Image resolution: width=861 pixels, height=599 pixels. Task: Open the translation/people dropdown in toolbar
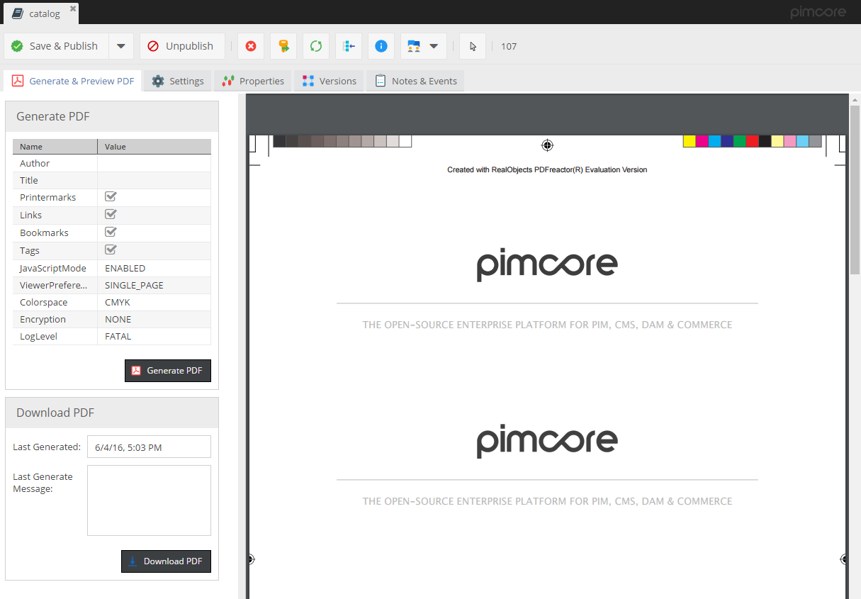pyautogui.click(x=423, y=46)
